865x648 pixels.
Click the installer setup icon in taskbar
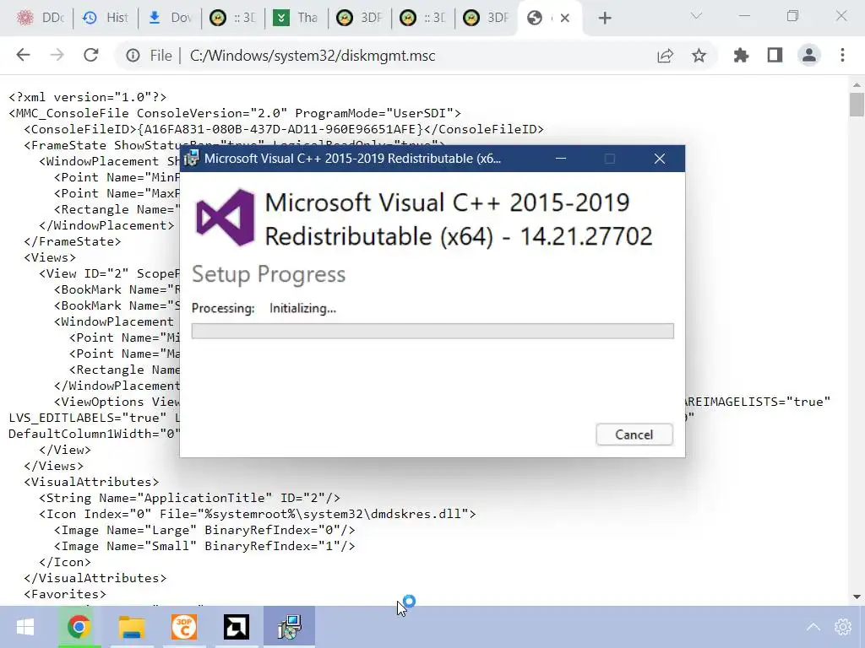coord(290,627)
